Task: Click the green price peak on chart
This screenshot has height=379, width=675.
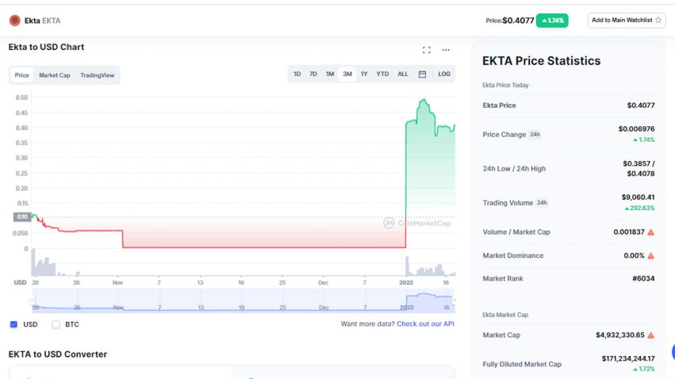Action: pyautogui.click(x=424, y=101)
